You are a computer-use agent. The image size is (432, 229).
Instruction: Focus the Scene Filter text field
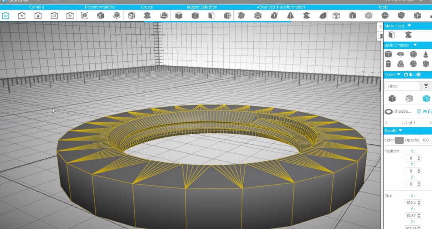tap(402, 86)
